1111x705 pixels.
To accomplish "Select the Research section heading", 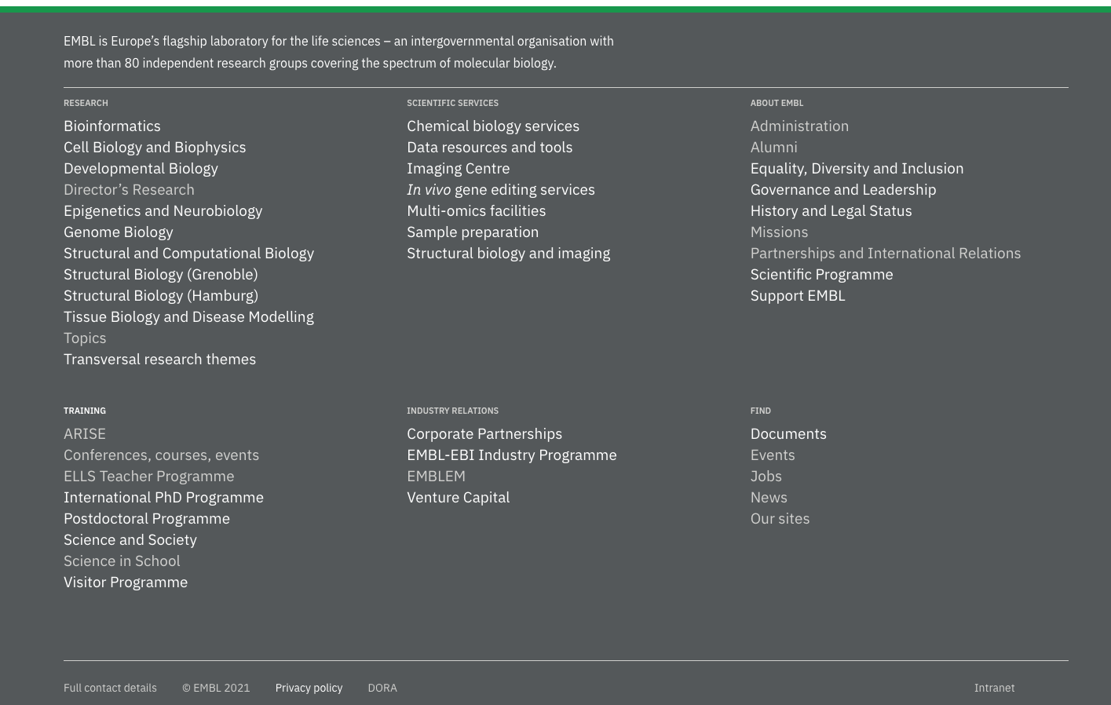I will [86, 103].
